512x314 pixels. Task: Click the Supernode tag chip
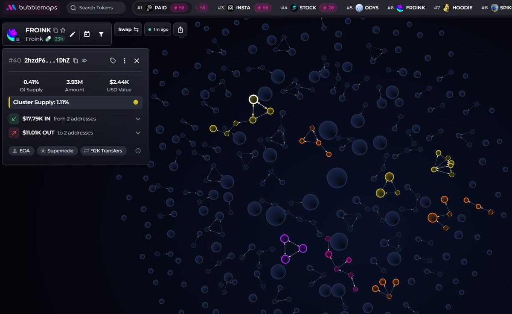58,151
